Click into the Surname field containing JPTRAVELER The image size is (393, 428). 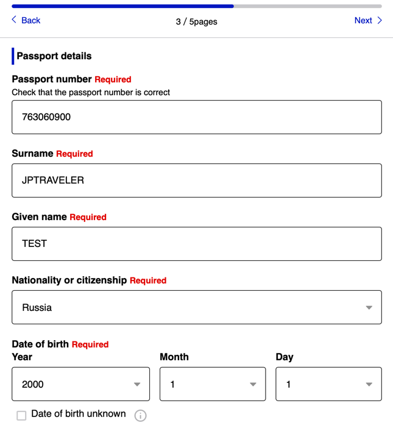[196, 180]
